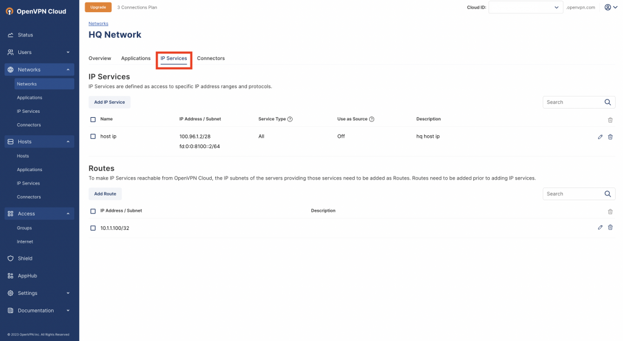Open Applications under Hosts section

(x=29, y=169)
